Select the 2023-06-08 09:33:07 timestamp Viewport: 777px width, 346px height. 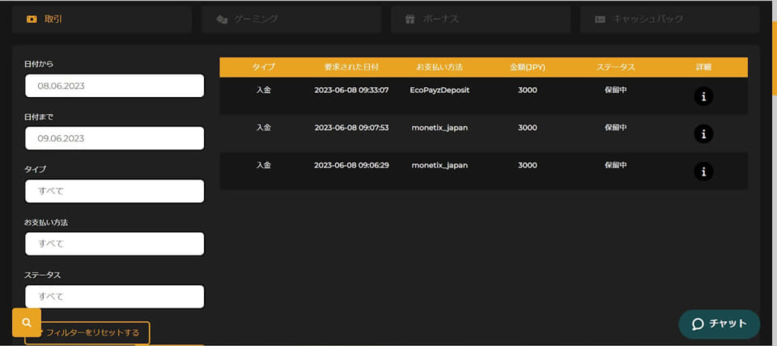pyautogui.click(x=351, y=90)
